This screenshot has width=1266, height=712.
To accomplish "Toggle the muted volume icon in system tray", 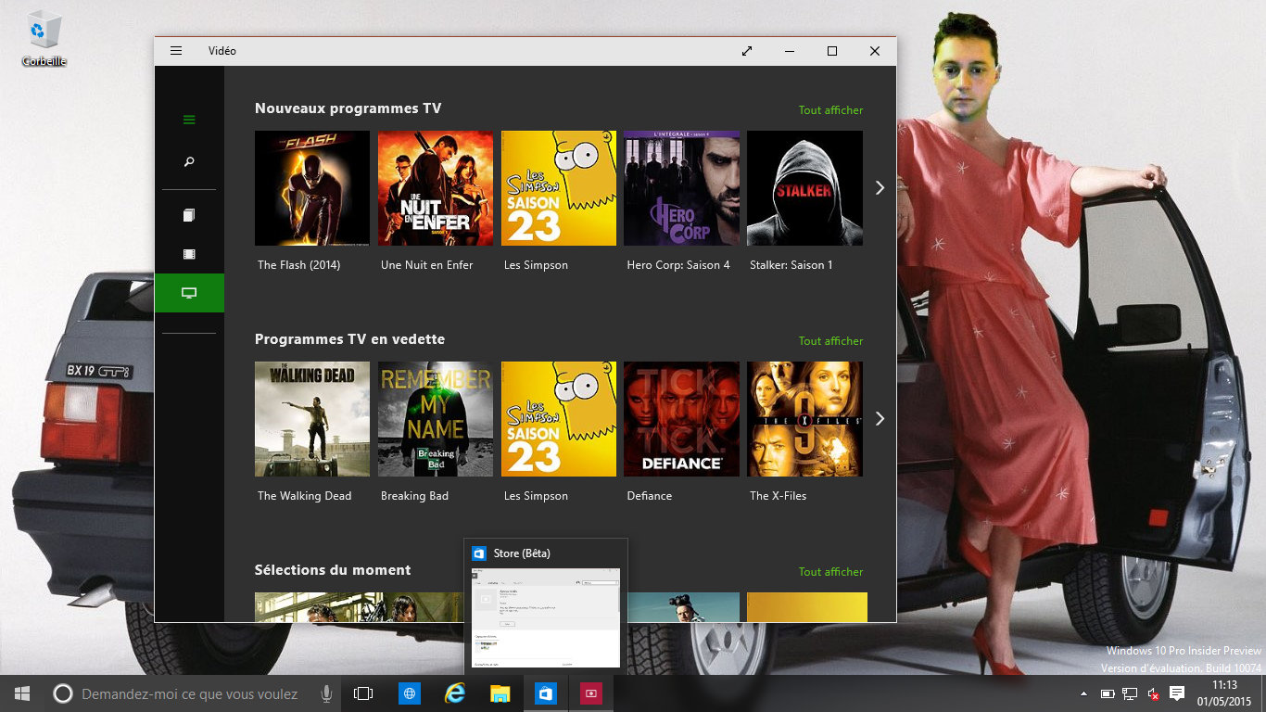I will [x=1154, y=693].
